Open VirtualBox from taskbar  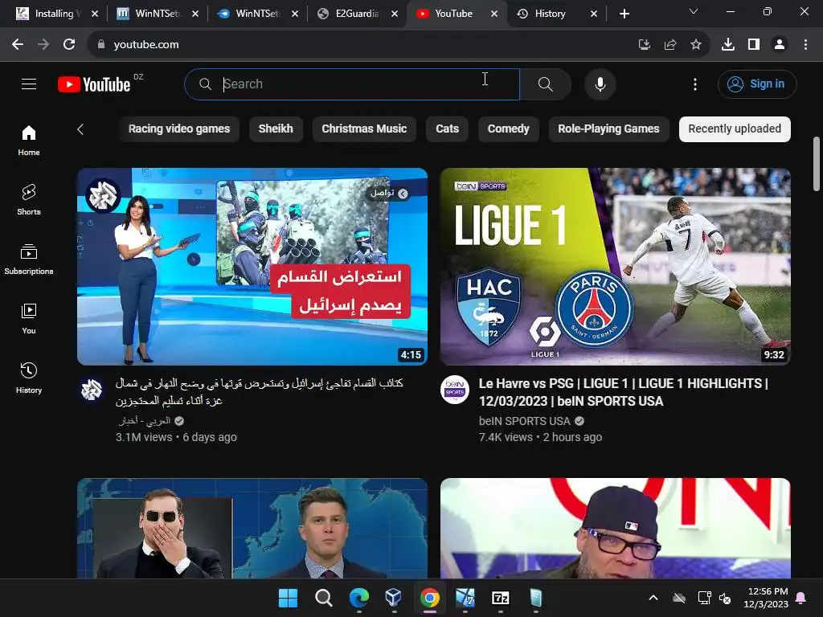(x=394, y=598)
